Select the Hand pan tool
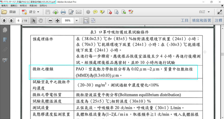 tap(41, 21)
